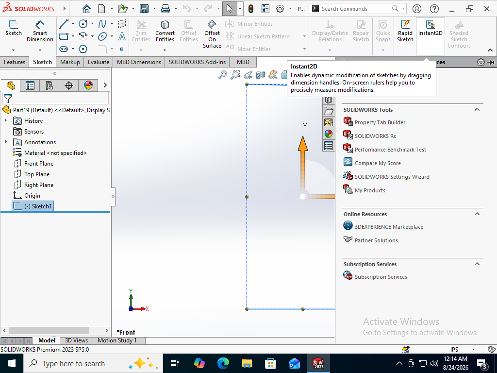Launch Performance Benchmark Test
The width and height of the screenshot is (497, 373).
coord(390,150)
